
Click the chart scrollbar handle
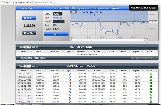coord(145,40)
